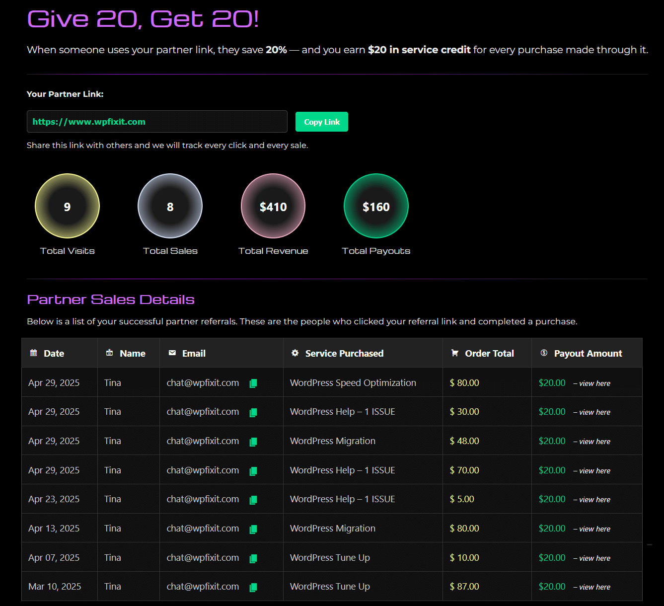
Task: Open 'view here' for Speed Optimization payout
Action: click(594, 383)
